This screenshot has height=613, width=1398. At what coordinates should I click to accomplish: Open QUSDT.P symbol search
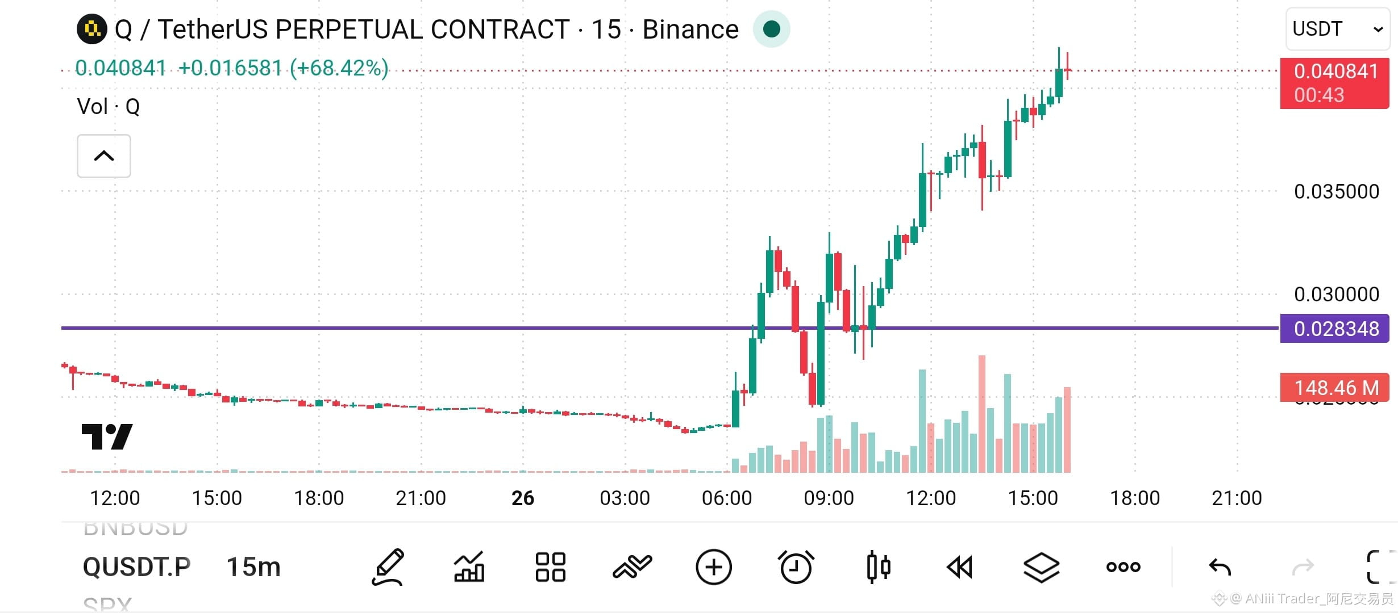pyautogui.click(x=136, y=566)
